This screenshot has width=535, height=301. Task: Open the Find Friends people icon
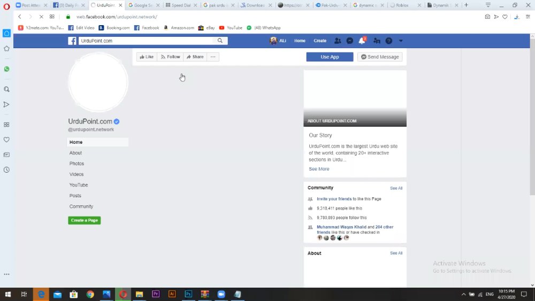click(x=377, y=41)
